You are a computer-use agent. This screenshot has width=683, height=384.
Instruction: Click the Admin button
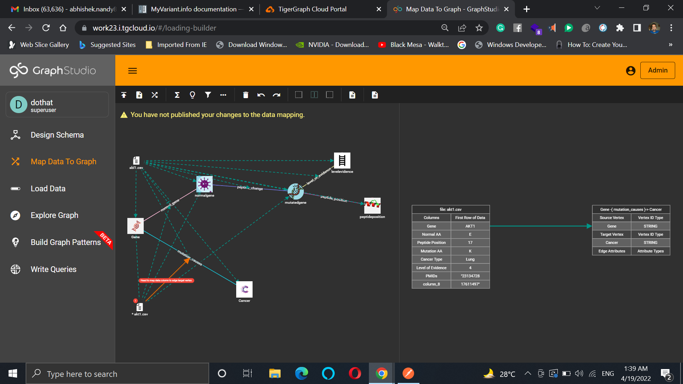point(657,70)
